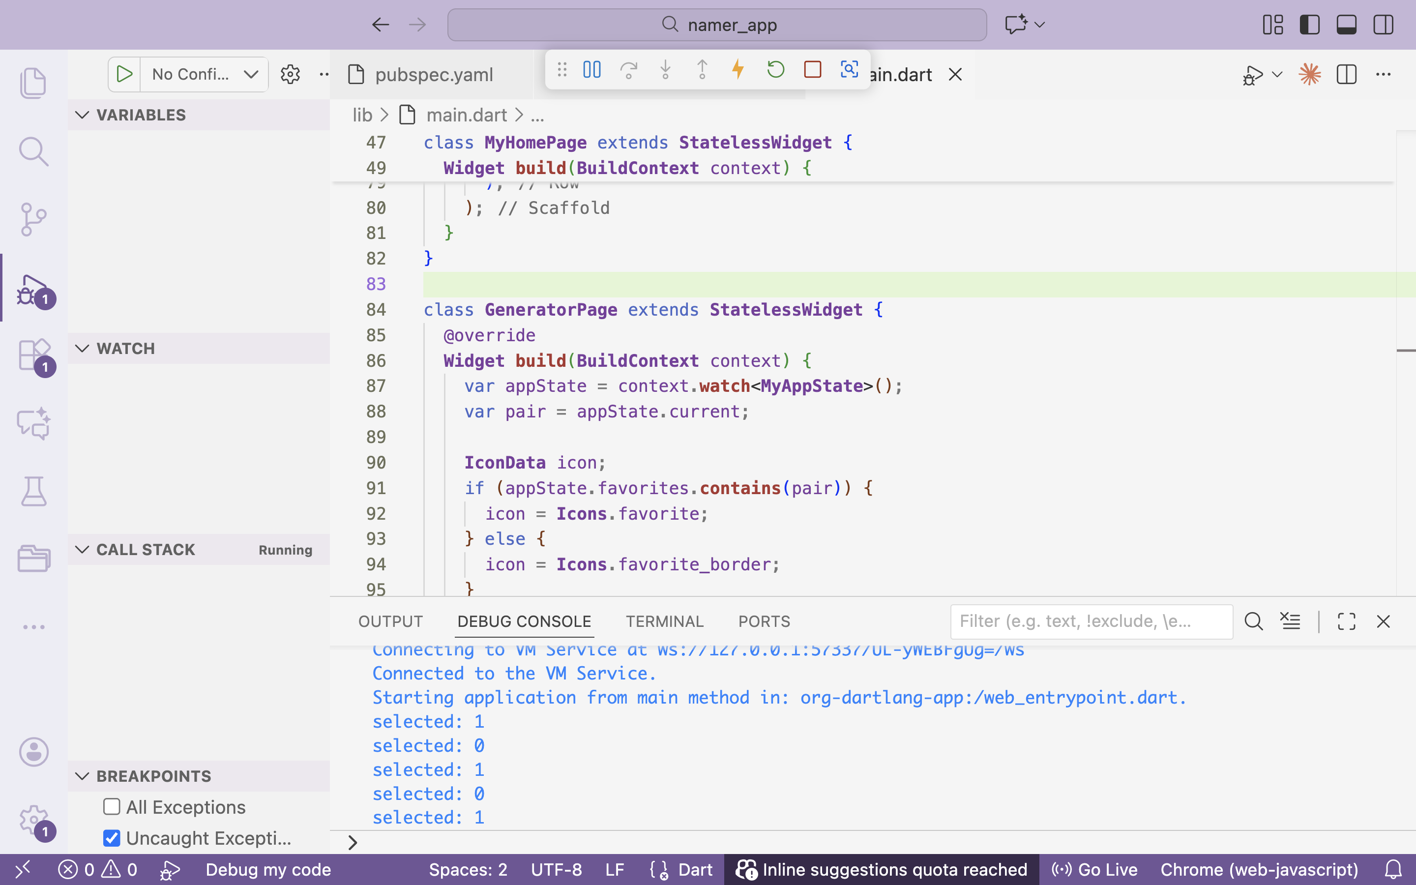Uncheck Uncaught Exceptions breakpoint

[x=112, y=838]
